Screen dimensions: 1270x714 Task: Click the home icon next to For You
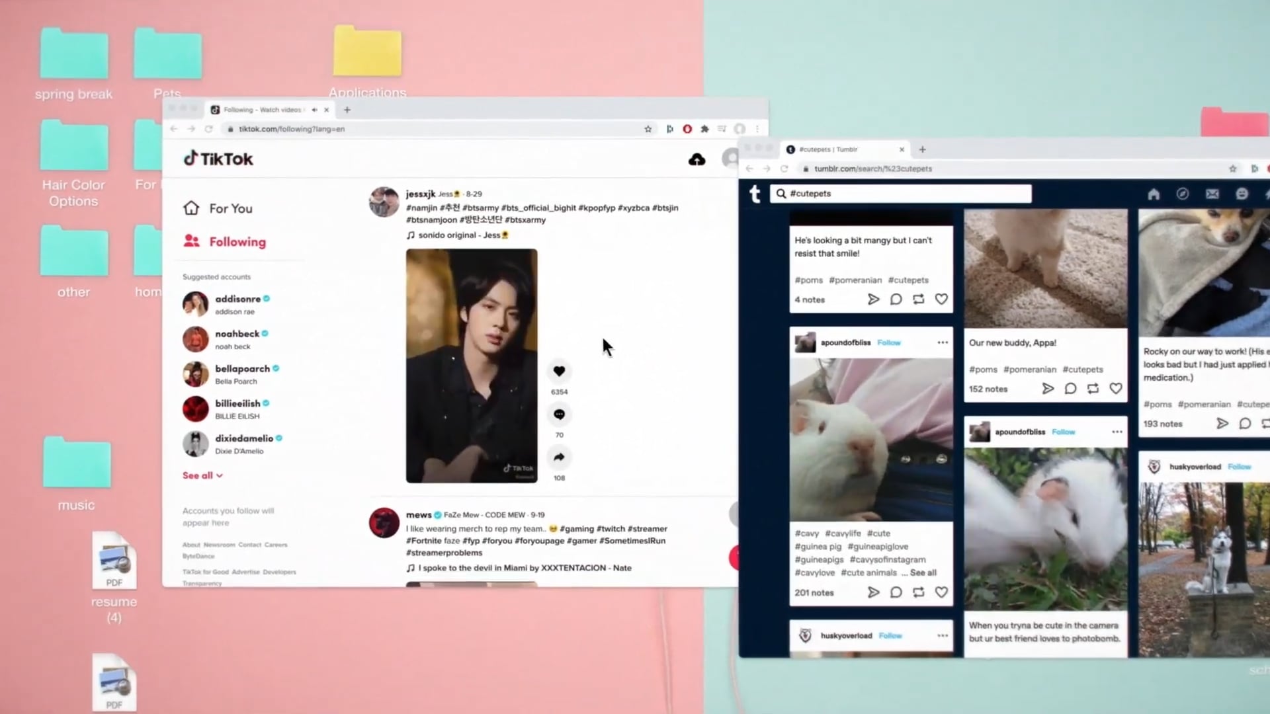[x=191, y=208]
